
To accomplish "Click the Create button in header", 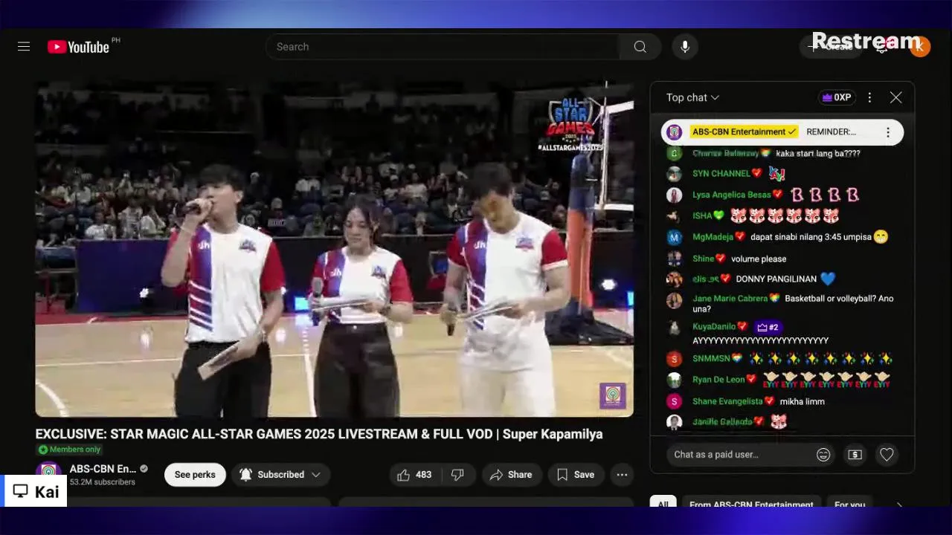I will click(x=831, y=47).
